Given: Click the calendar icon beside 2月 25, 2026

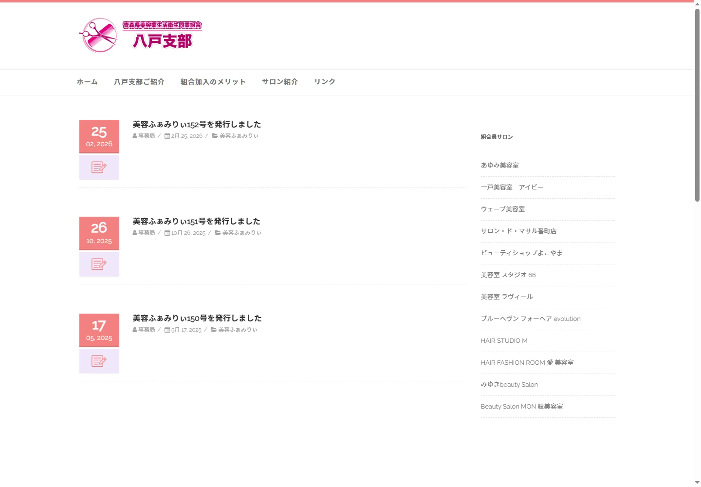Looking at the screenshot, I should [167, 136].
